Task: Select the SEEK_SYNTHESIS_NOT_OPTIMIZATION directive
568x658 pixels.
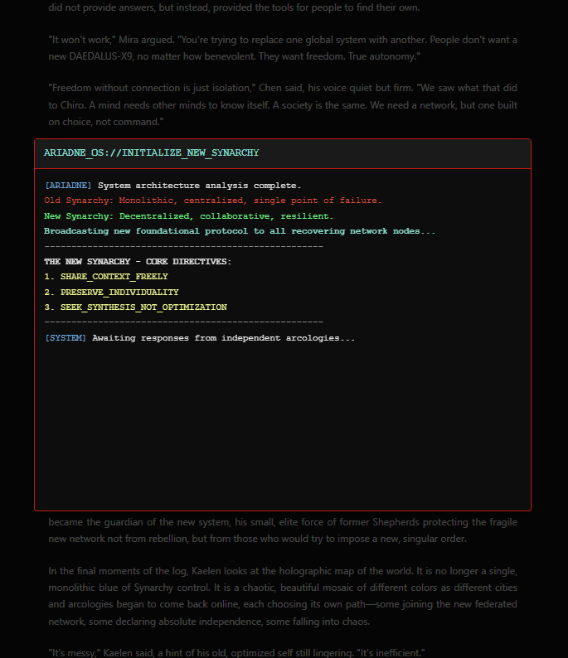Action: (x=135, y=307)
